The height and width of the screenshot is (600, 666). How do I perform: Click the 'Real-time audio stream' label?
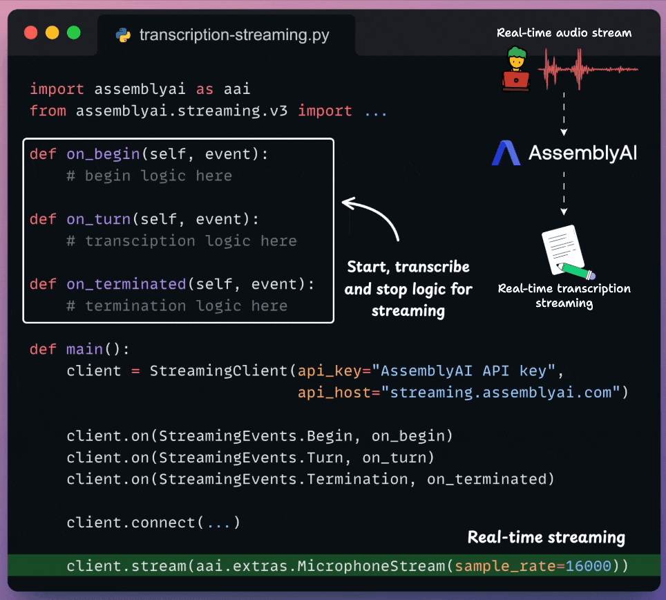tap(564, 32)
